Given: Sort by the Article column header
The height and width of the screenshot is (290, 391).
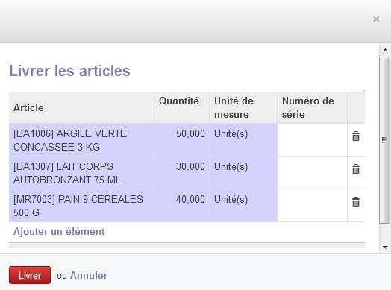Looking at the screenshot, I should click(81, 107).
